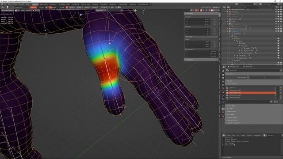Toggle visibility of Head bone

[x=278, y=48]
